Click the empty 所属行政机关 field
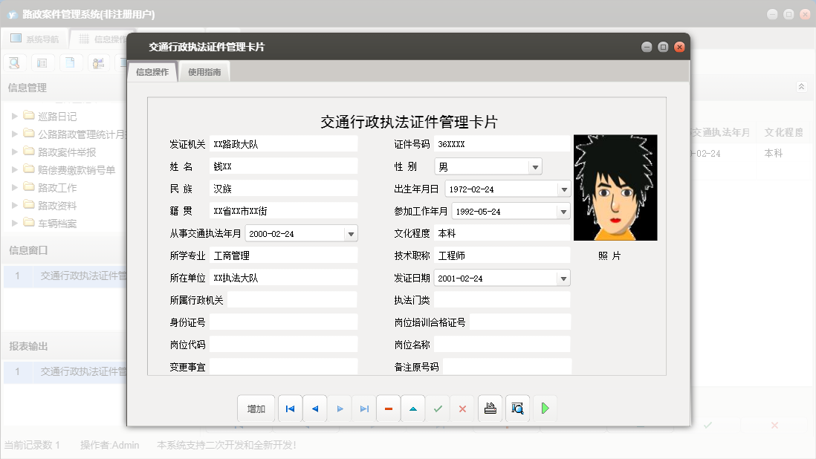 [x=293, y=300]
